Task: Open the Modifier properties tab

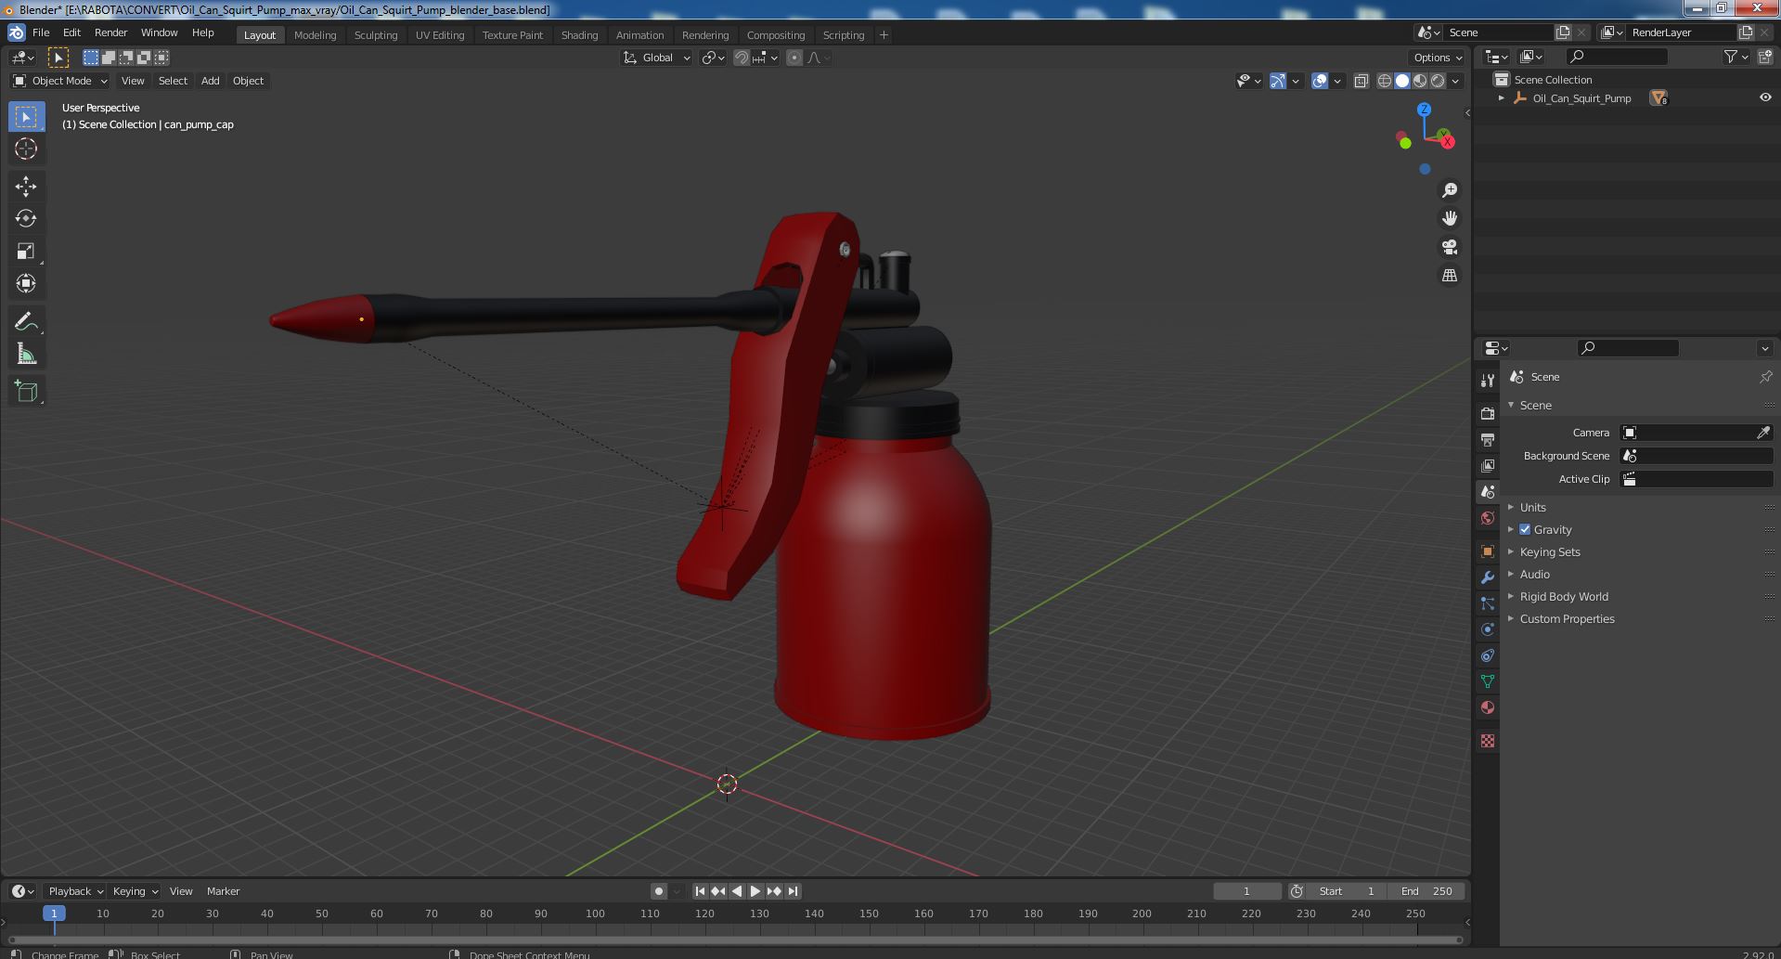Action: point(1488,577)
